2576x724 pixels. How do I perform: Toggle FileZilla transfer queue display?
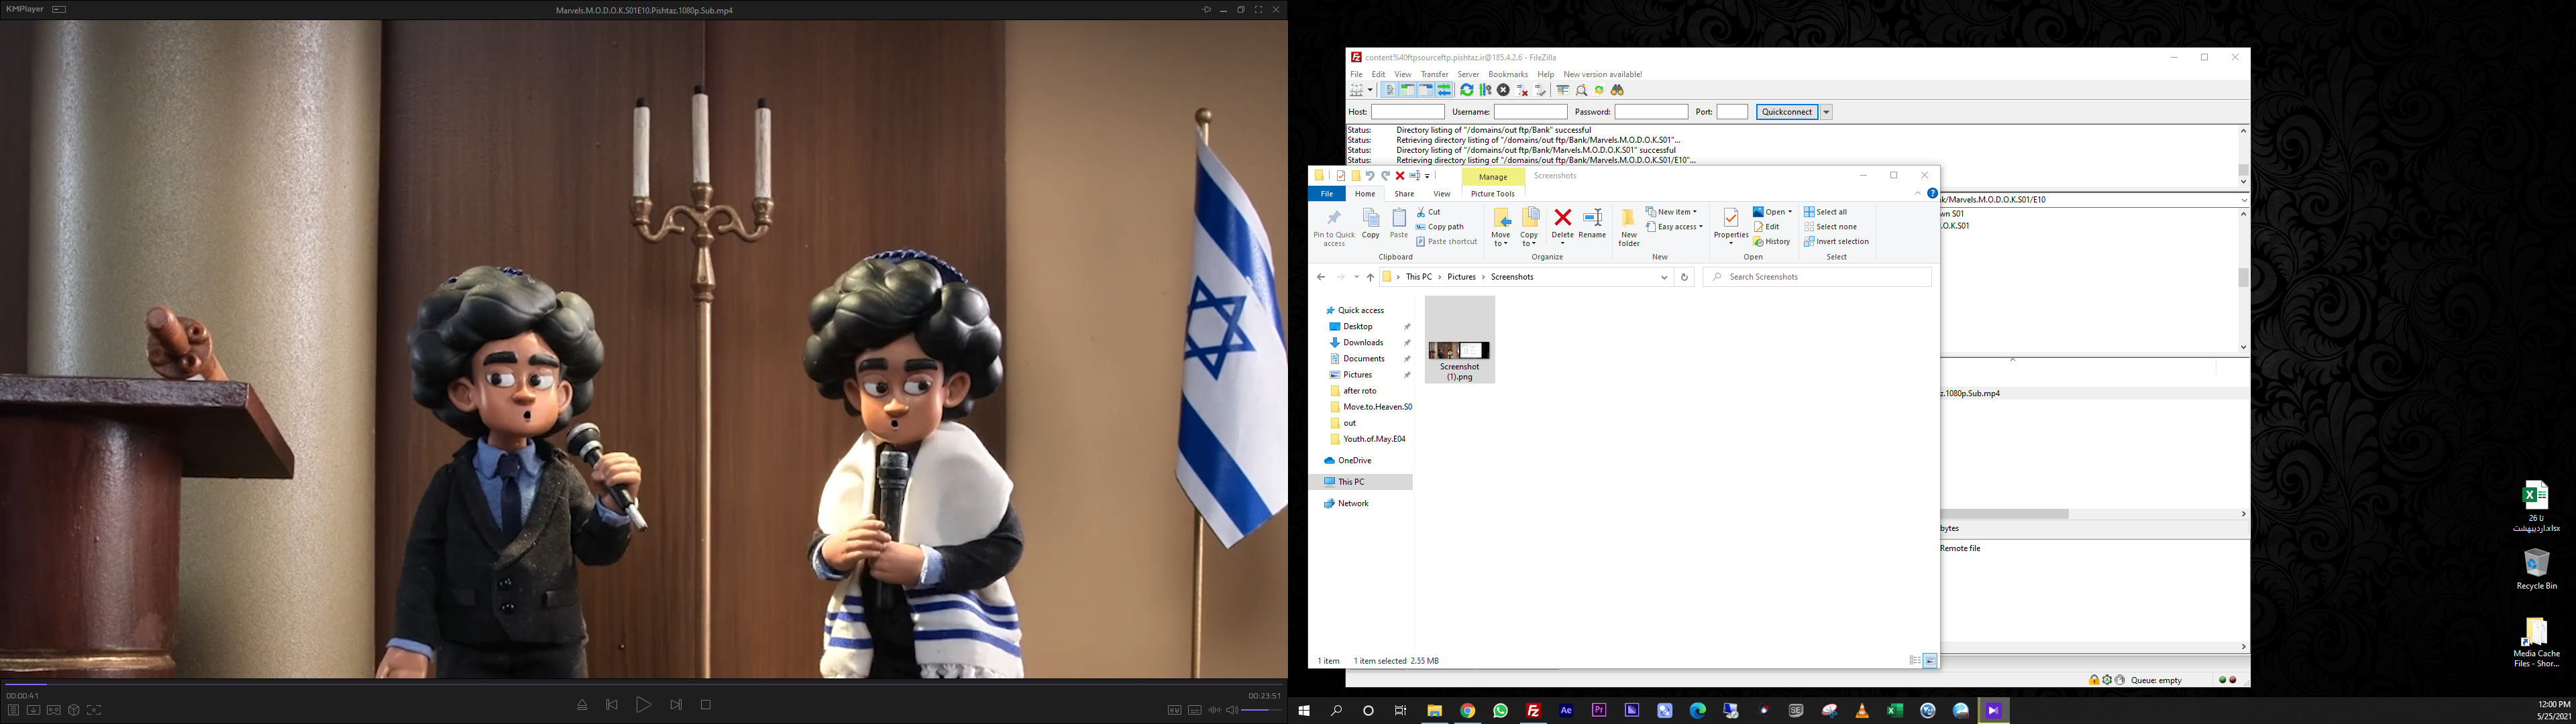(1444, 90)
